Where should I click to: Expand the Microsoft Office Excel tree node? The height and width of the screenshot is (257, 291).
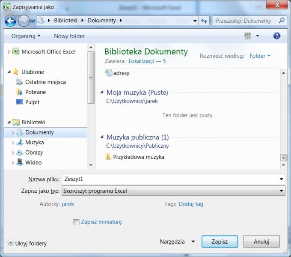(9, 52)
